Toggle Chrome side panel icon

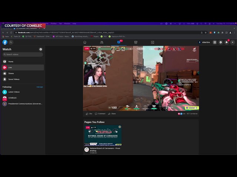(226, 32)
